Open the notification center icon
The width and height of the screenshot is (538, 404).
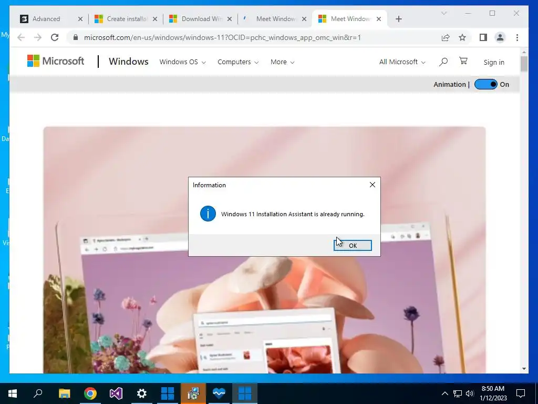coord(521,393)
